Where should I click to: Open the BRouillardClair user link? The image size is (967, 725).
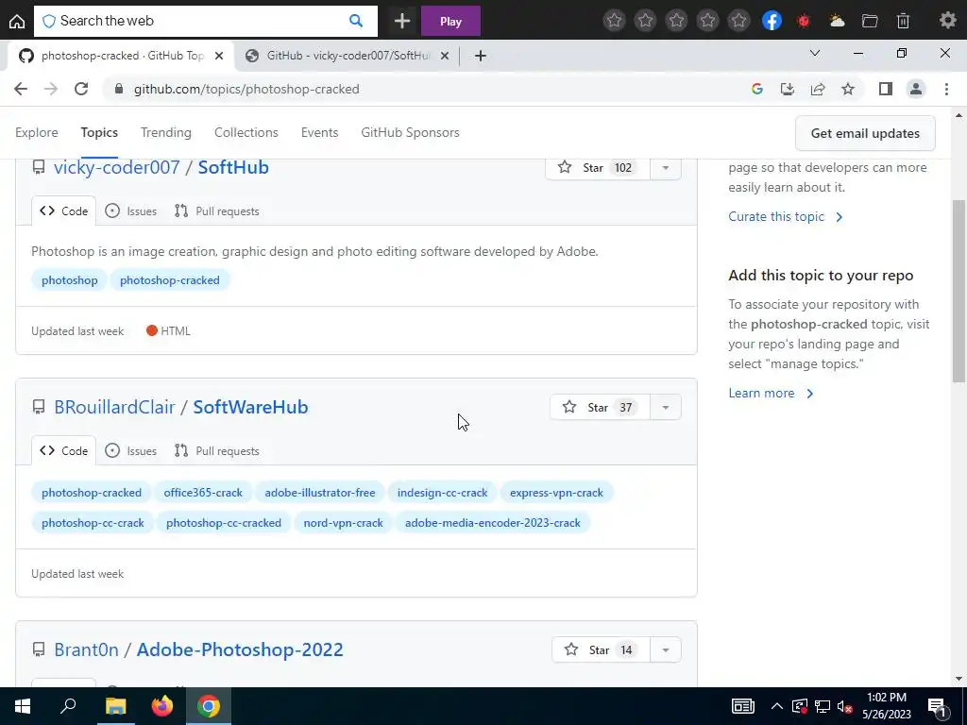pos(114,407)
